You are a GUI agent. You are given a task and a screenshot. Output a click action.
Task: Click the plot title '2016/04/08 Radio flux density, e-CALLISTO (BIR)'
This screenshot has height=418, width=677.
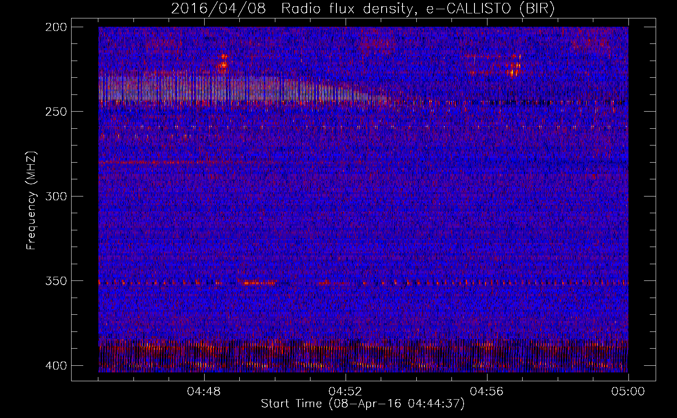pyautogui.click(x=363, y=9)
